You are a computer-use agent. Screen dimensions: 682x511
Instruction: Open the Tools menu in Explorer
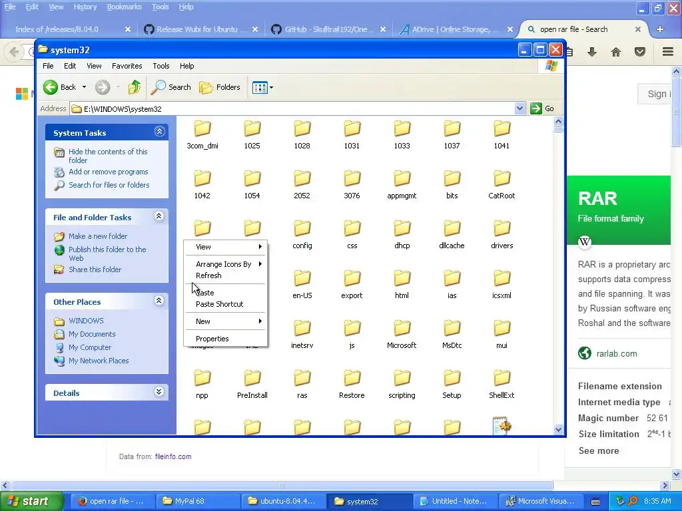point(161,66)
